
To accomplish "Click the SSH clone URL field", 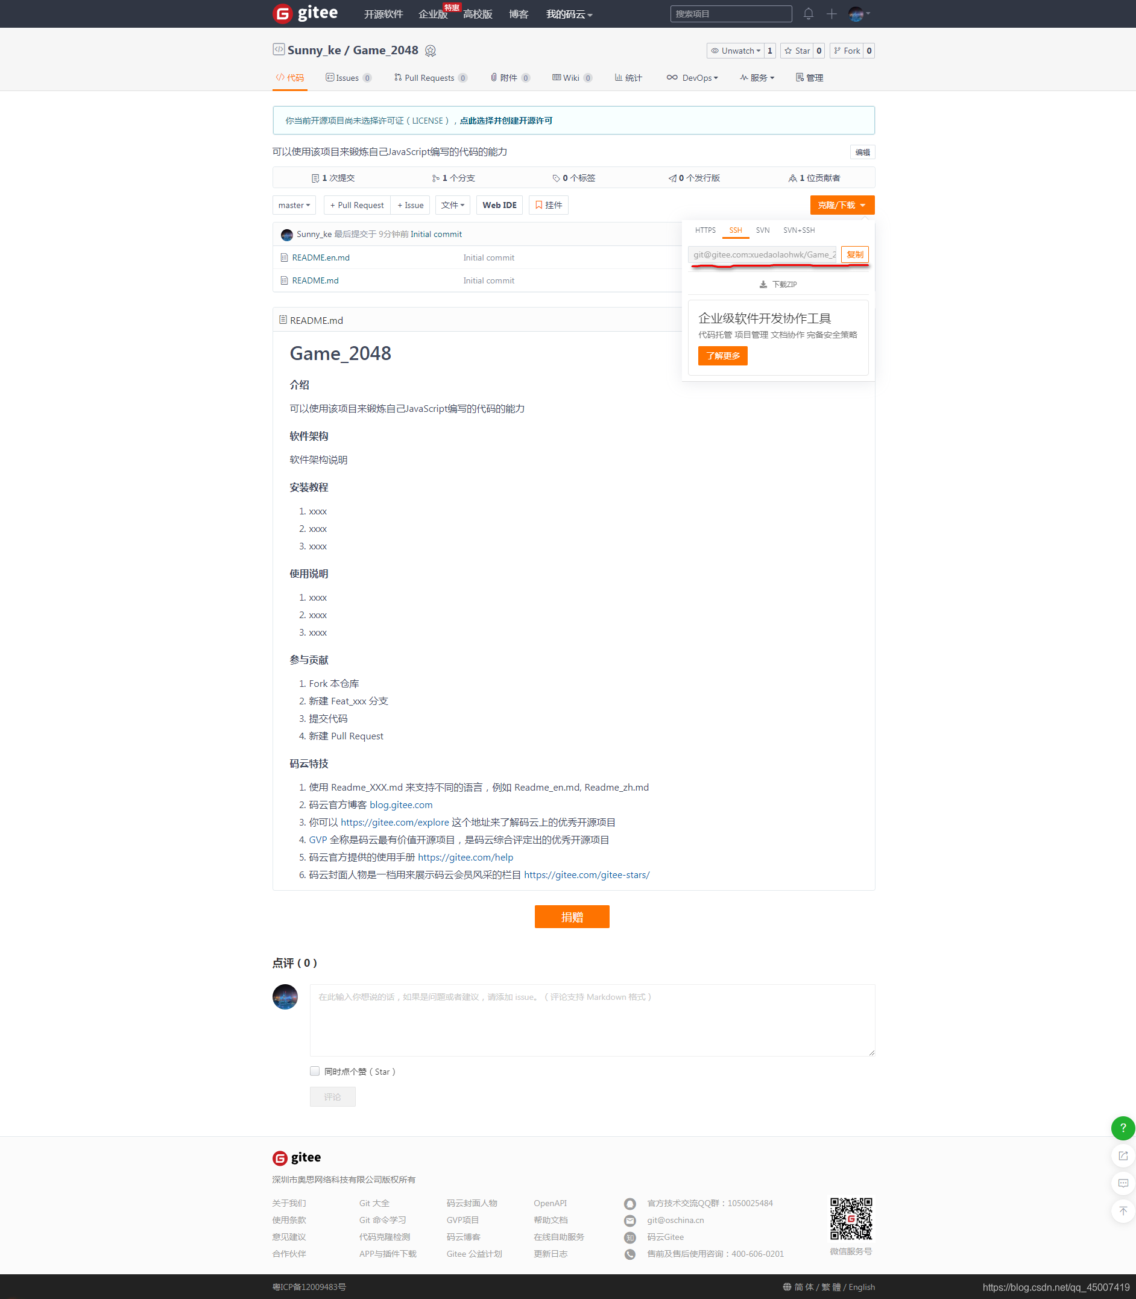I will tap(762, 255).
